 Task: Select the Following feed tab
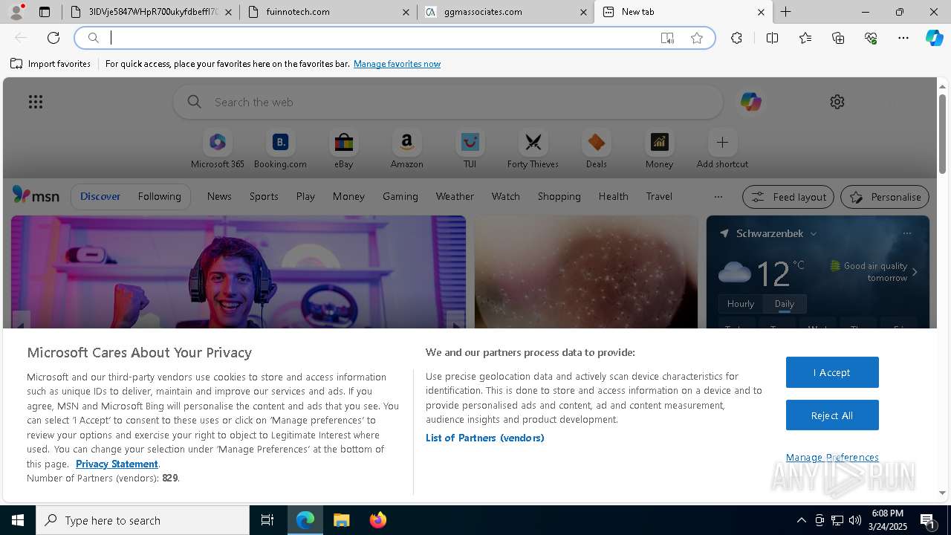(x=159, y=196)
